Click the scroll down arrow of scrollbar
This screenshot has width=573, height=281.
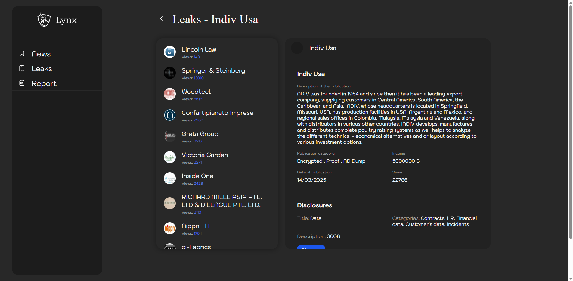[570, 279]
